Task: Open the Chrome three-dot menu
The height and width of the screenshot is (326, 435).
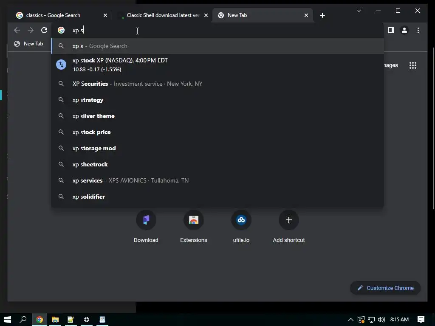Action: (418, 30)
